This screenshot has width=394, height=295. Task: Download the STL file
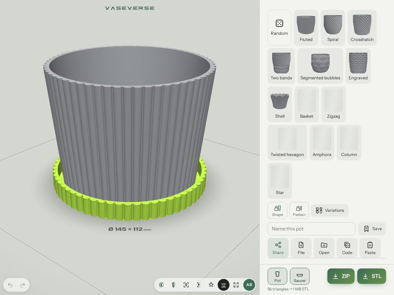point(372,276)
